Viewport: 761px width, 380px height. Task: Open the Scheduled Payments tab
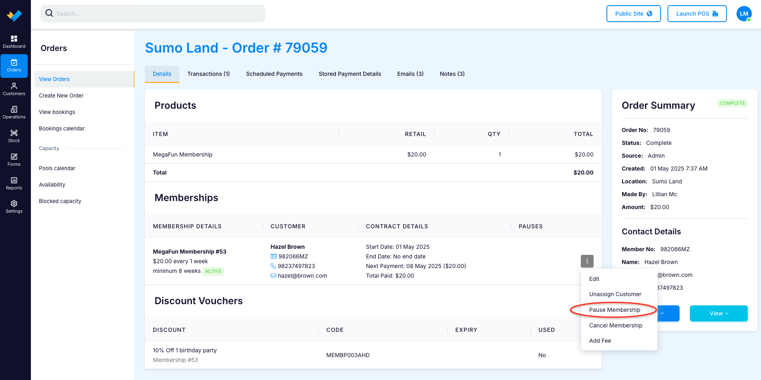(274, 74)
